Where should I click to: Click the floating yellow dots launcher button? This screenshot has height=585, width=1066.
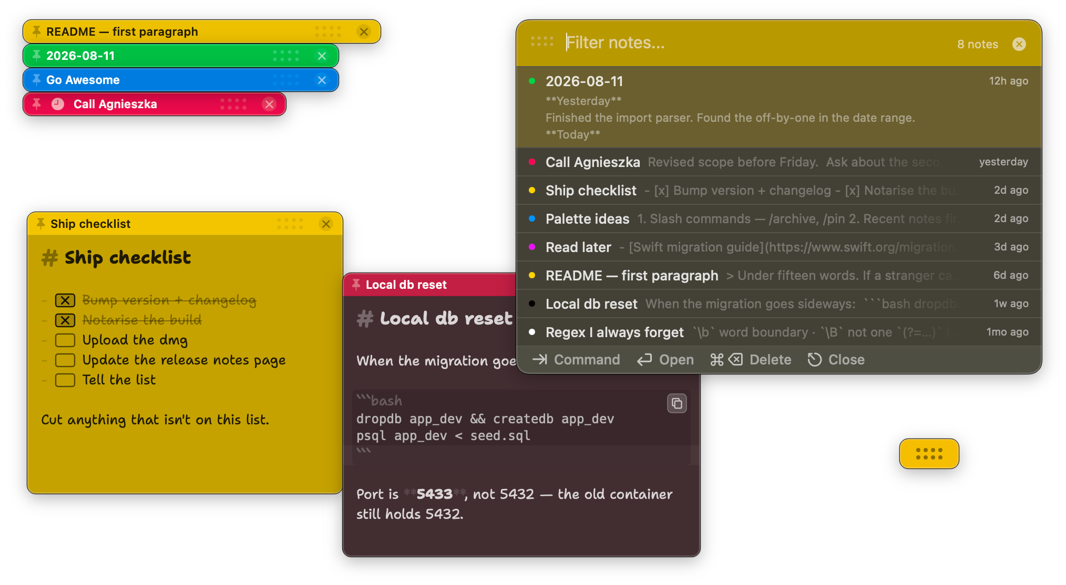tap(929, 454)
